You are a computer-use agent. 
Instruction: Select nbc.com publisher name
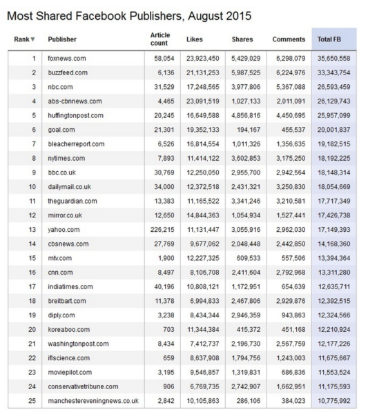(60, 87)
